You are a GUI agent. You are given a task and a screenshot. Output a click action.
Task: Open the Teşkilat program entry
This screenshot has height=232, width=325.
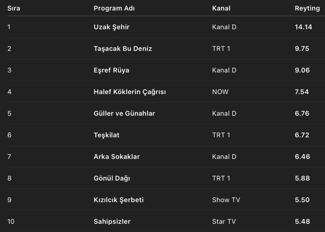coord(106,135)
